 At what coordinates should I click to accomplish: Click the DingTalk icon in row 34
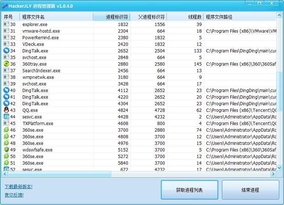pyautogui.click(x=6, y=51)
